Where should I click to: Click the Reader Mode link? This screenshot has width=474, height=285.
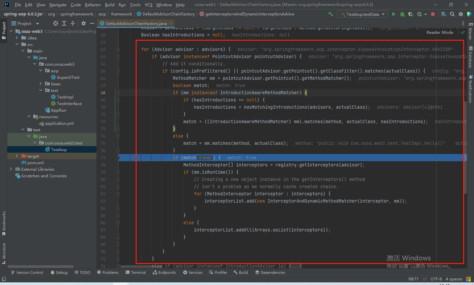(x=440, y=33)
